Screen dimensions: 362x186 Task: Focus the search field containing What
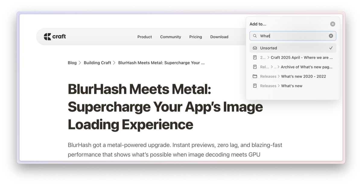click(293, 36)
